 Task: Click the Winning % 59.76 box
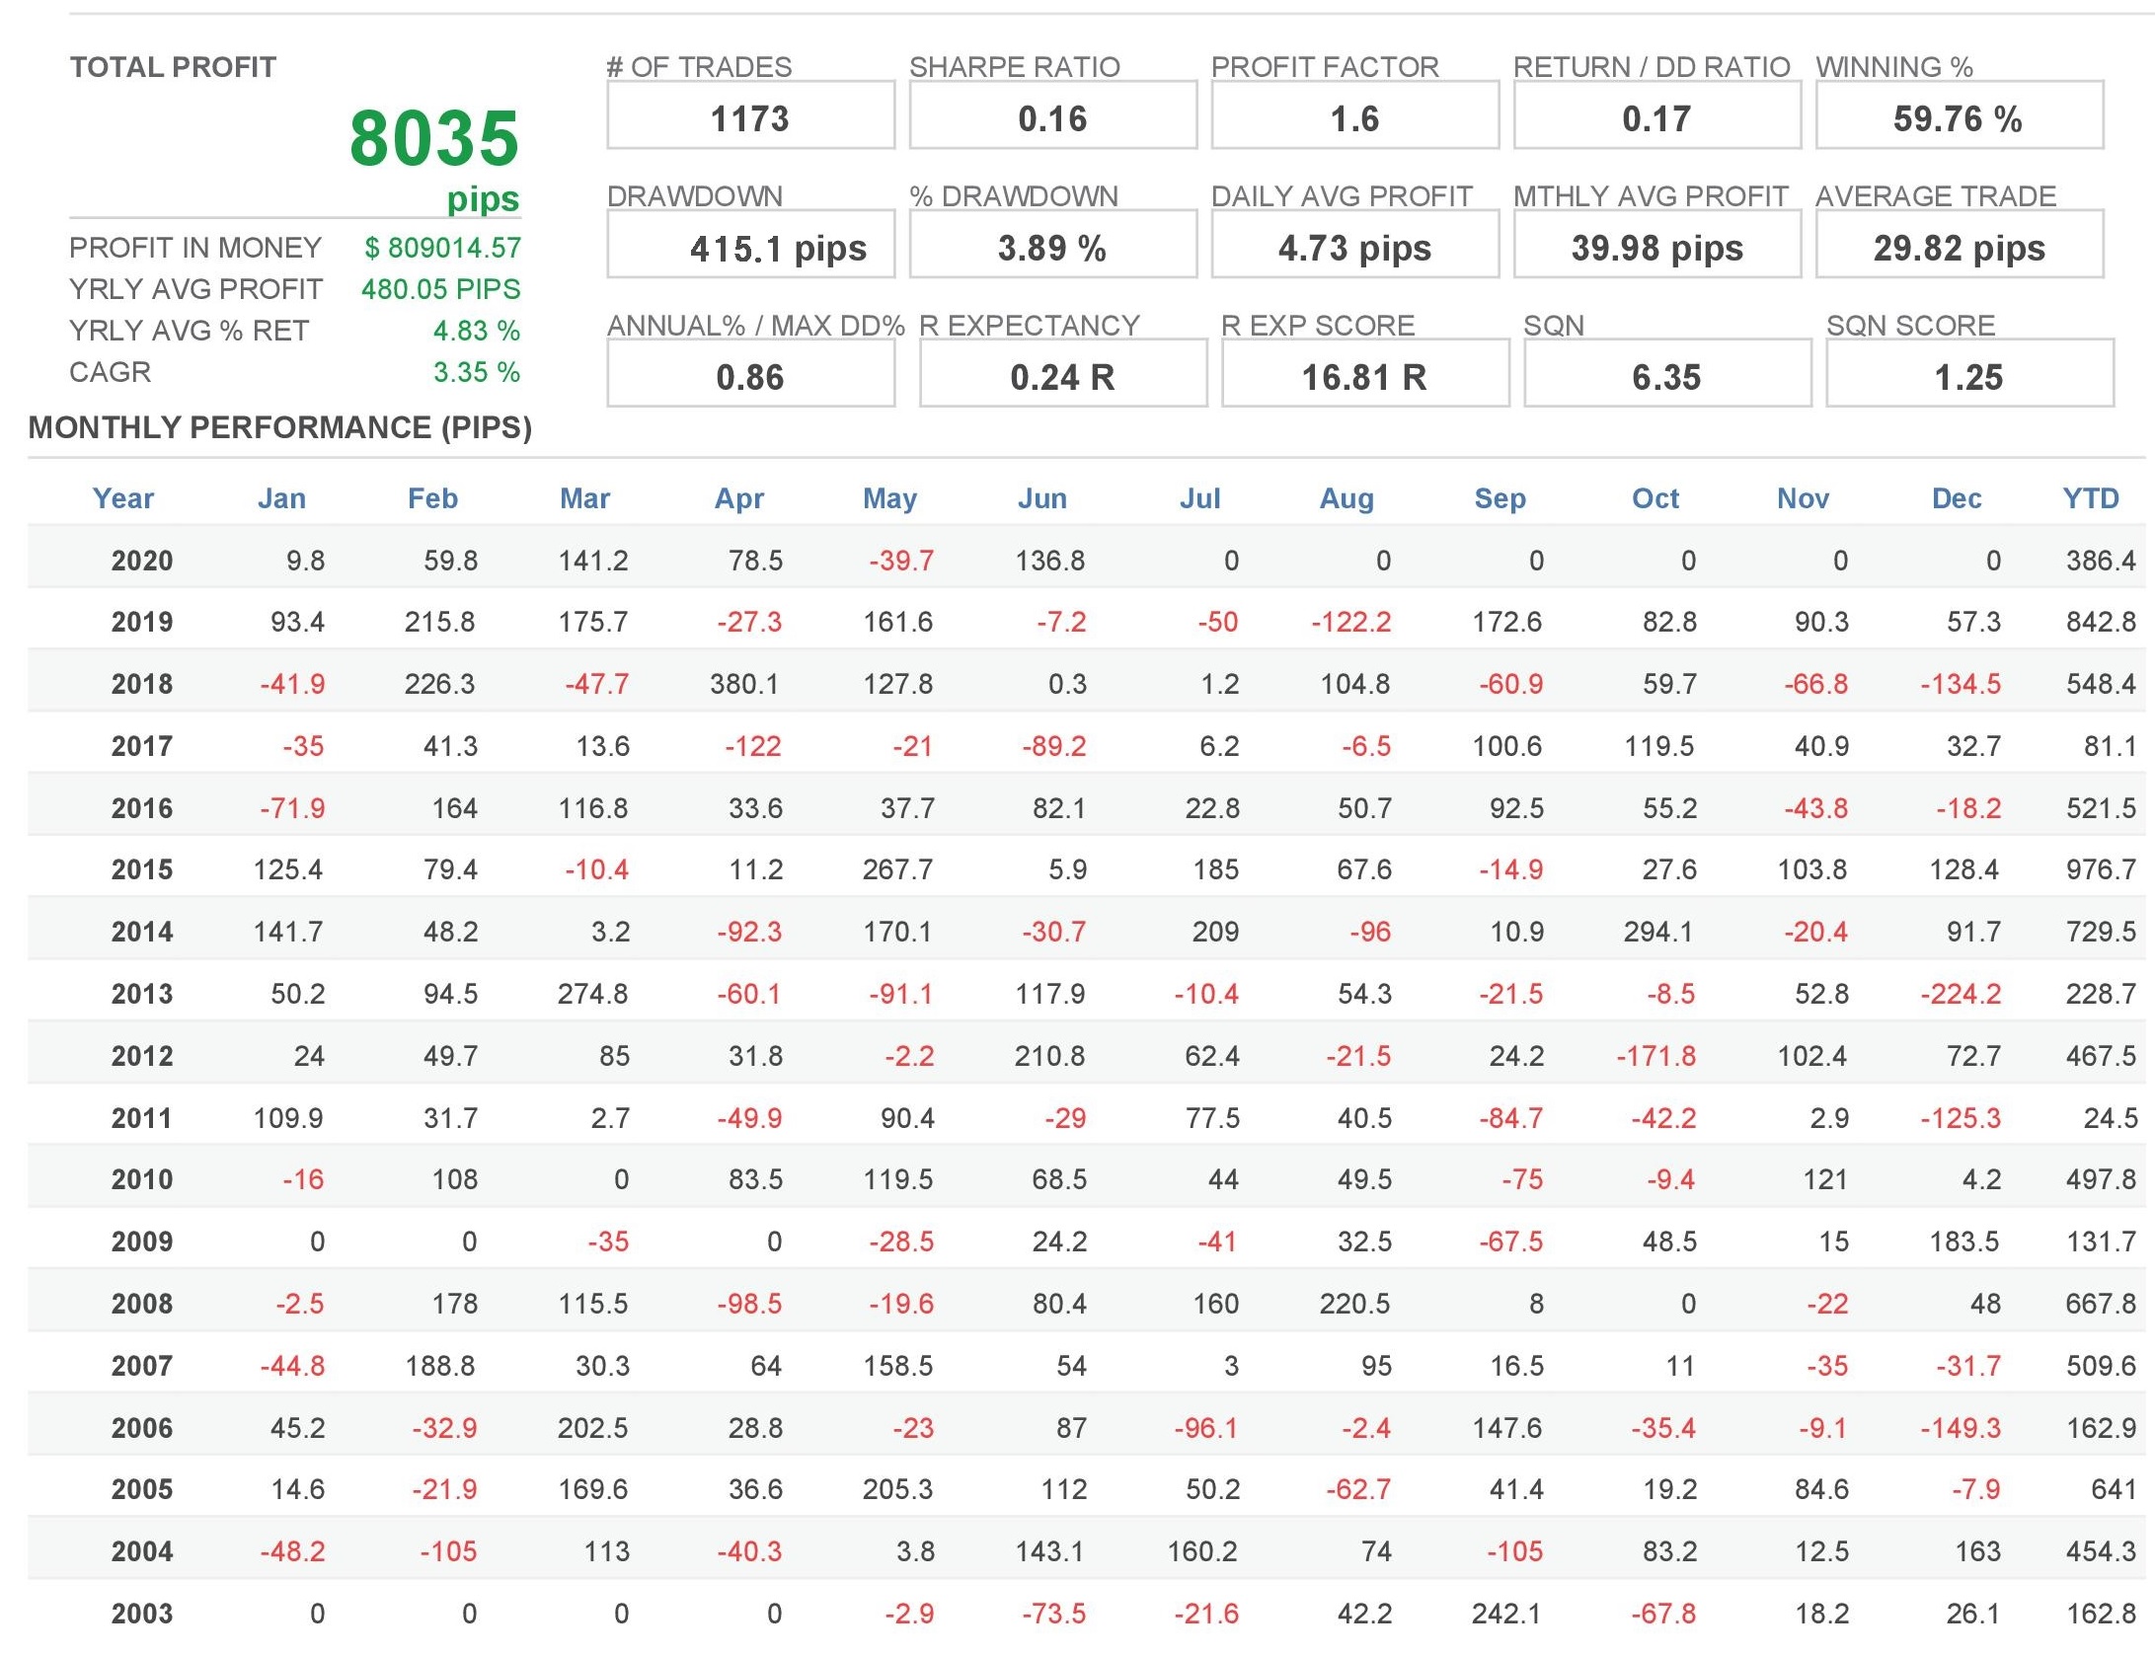[1959, 116]
